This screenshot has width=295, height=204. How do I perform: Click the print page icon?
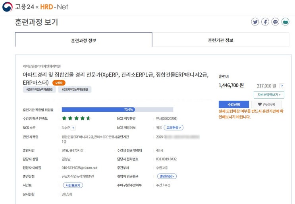pyautogui.click(x=285, y=22)
